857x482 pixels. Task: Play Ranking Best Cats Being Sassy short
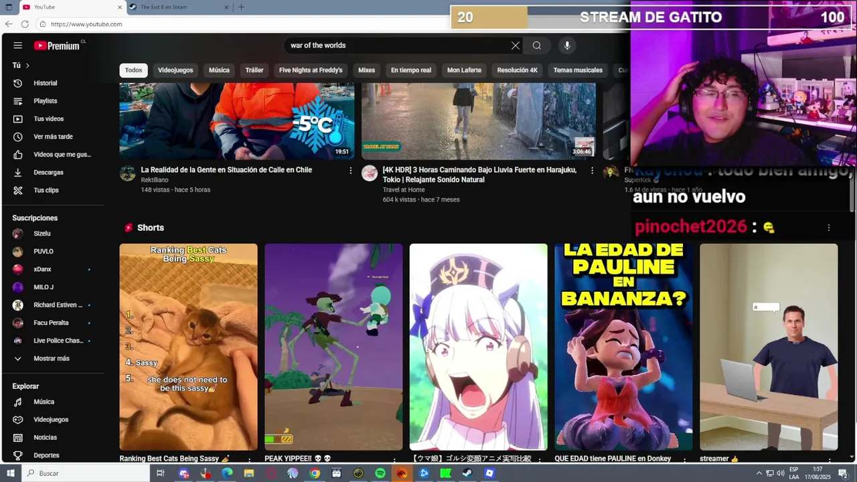coord(188,347)
